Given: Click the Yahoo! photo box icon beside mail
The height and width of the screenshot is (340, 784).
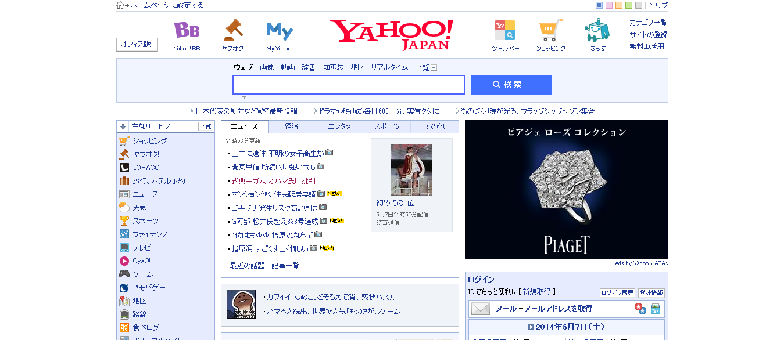Looking at the screenshot, I should click(x=656, y=309).
